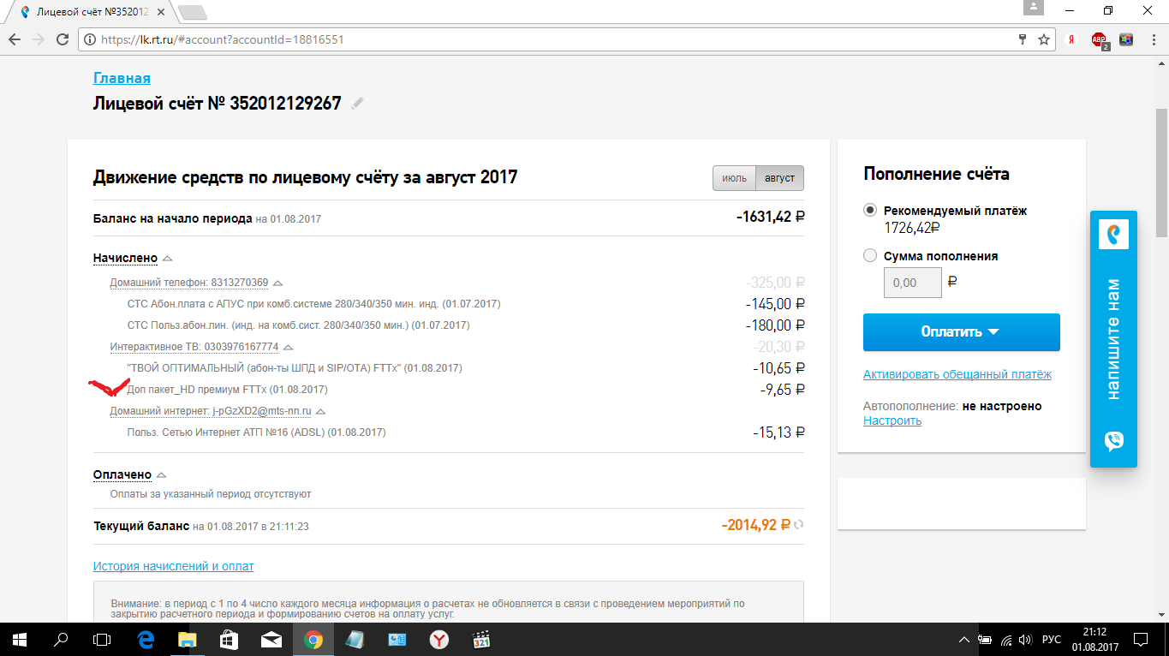The image size is (1169, 656).
Task: Refresh the current balance with the reload icon
Action: 799,525
